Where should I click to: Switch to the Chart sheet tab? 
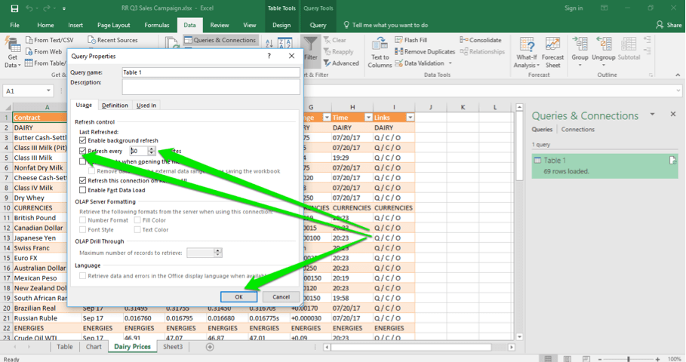click(94, 347)
